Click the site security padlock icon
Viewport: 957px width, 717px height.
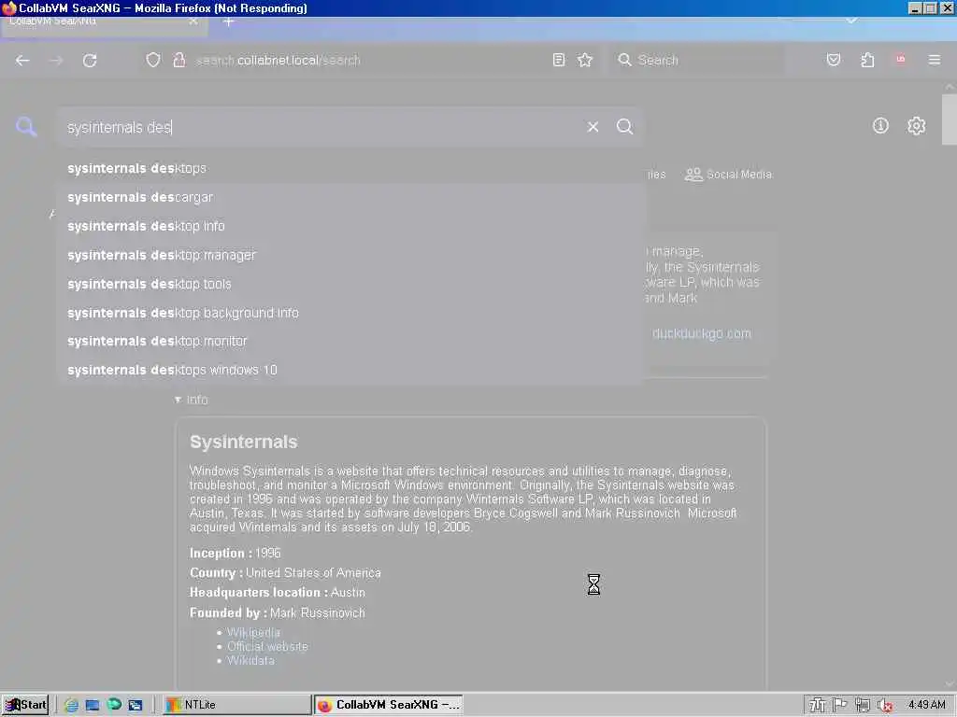(x=179, y=60)
